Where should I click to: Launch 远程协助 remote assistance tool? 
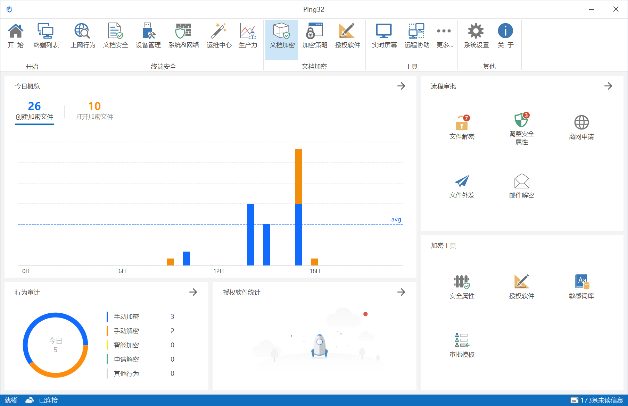(x=417, y=36)
